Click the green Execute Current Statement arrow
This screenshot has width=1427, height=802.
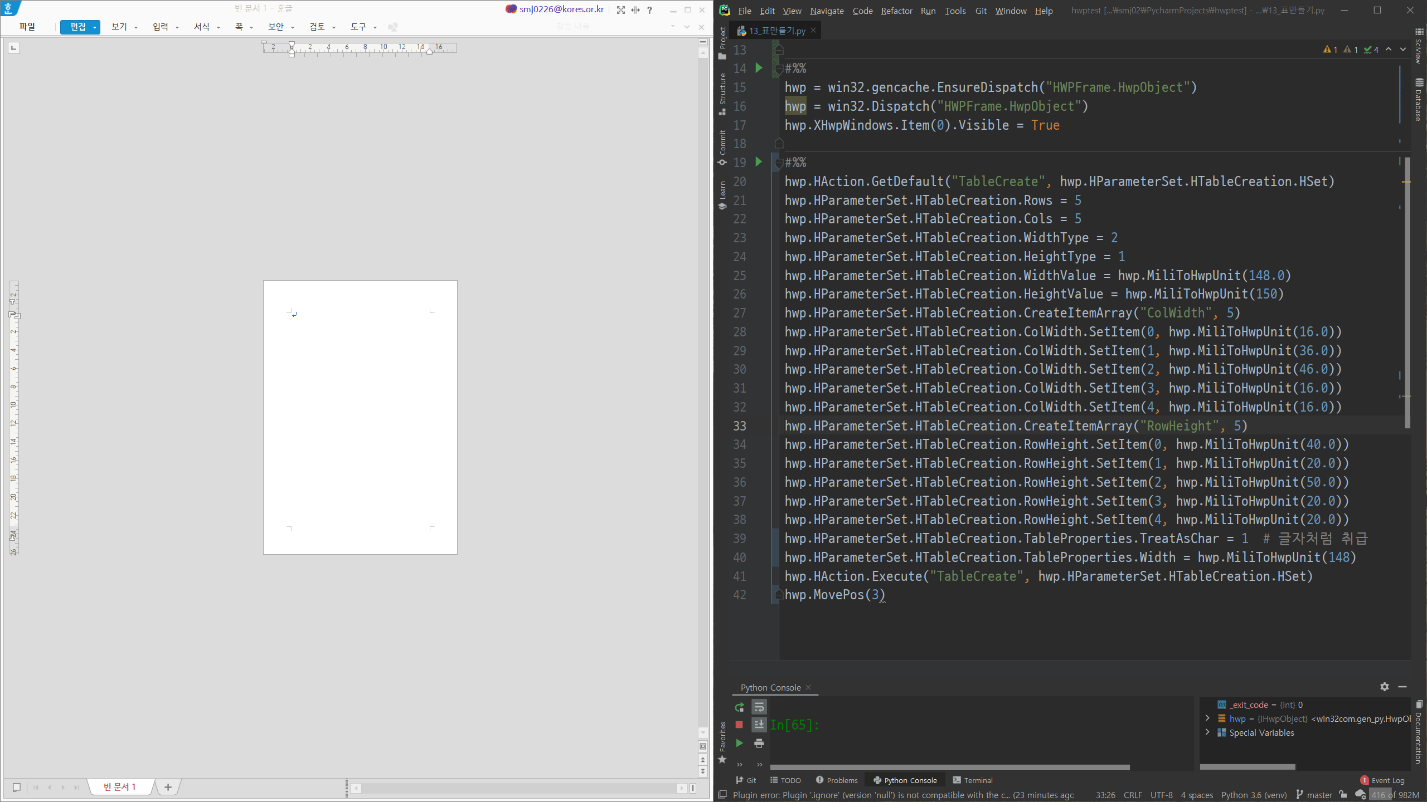pyautogui.click(x=739, y=743)
